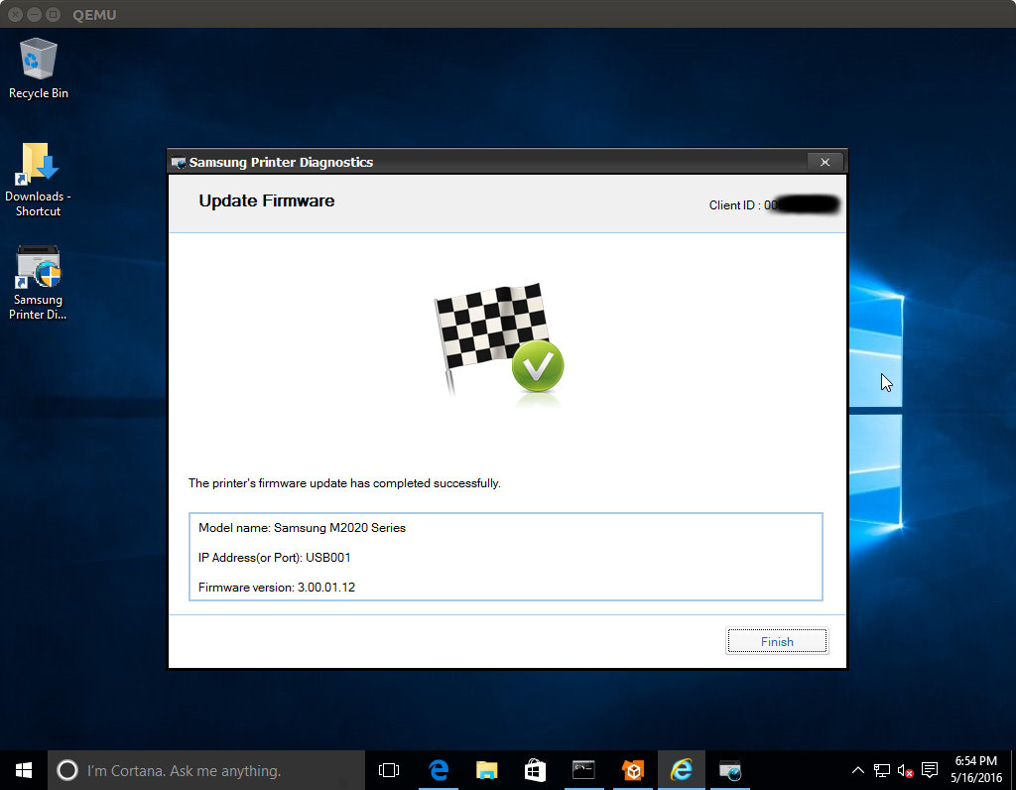Click the Samsung Printer Diagnostics taskbar icon
Image resolution: width=1016 pixels, height=790 pixels.
[x=730, y=770]
